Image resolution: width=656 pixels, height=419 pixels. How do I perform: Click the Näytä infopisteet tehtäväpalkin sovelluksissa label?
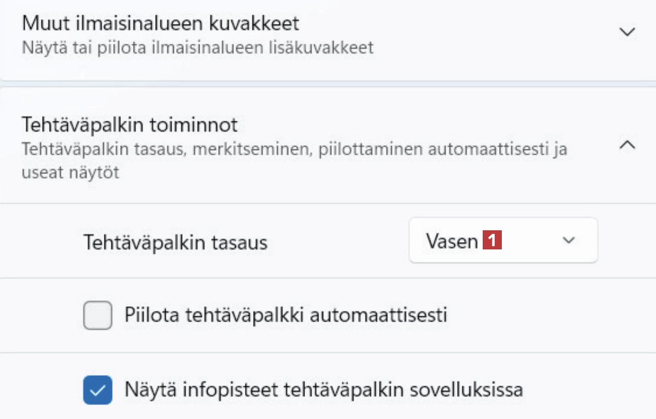tap(324, 390)
